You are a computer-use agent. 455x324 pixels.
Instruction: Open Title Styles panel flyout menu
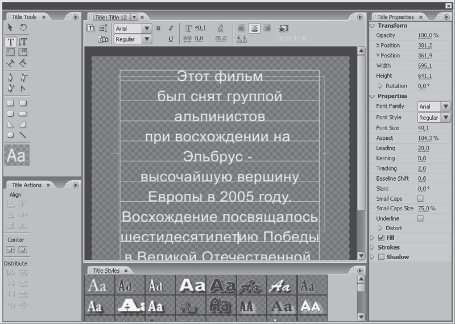pyautogui.click(x=360, y=271)
